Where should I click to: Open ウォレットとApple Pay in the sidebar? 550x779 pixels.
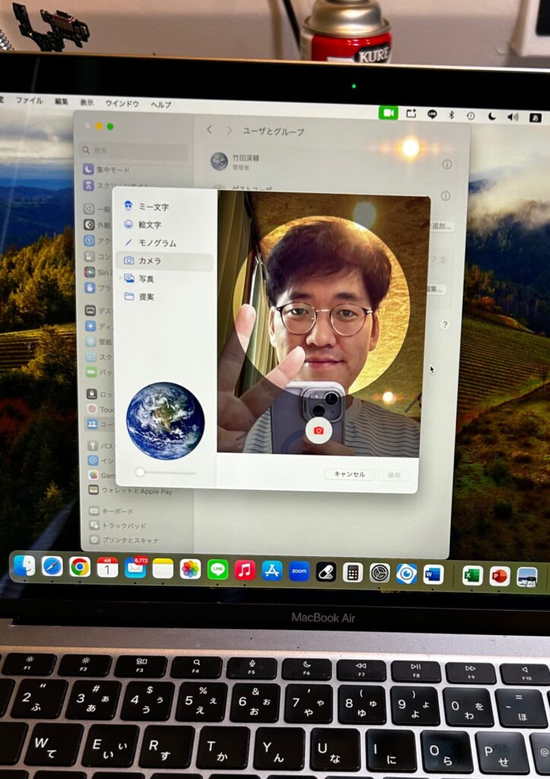pos(130,491)
